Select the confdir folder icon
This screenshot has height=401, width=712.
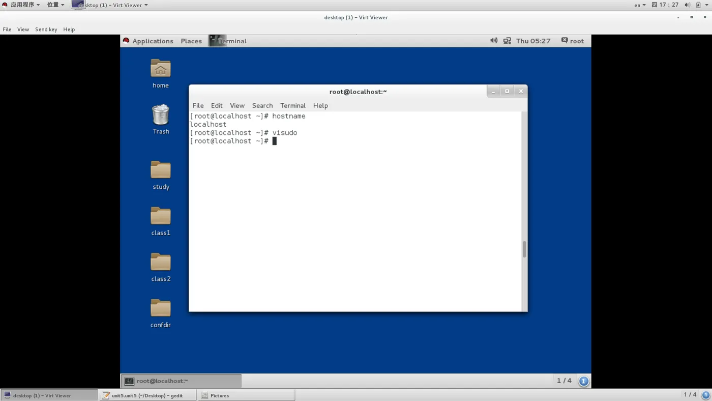point(161,308)
